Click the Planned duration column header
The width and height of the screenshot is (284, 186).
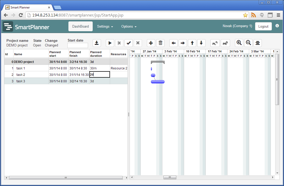[99, 54]
